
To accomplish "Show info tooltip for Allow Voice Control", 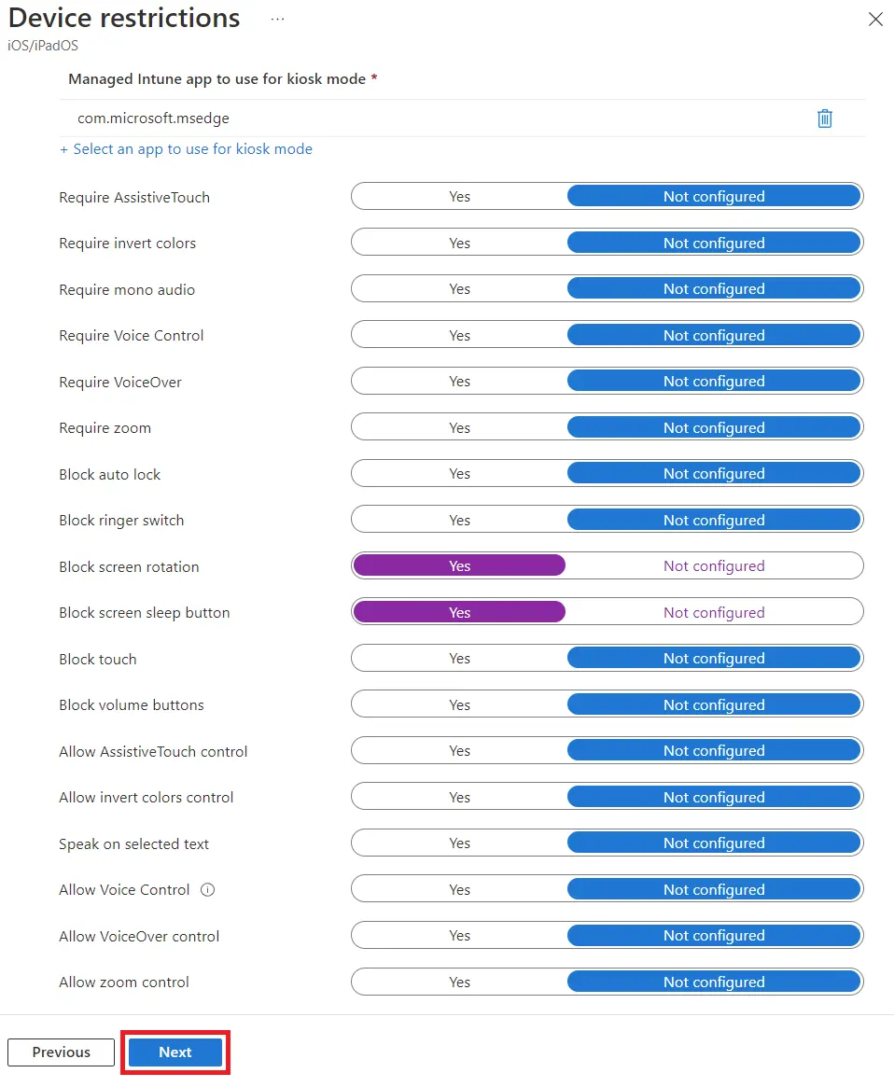I will (x=208, y=890).
